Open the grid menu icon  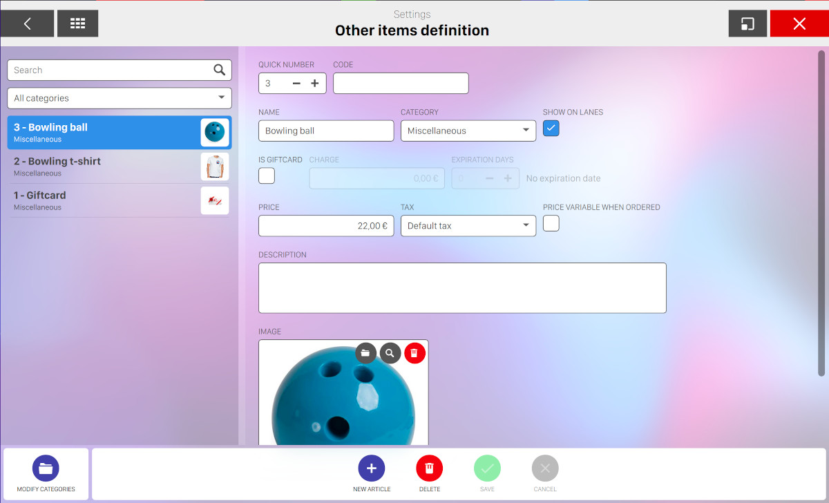click(x=77, y=23)
